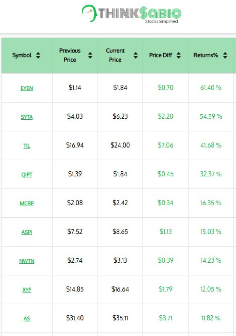Open the EYEN stock link
Image resolution: width=236 pixels, height=336 pixels.
[x=27, y=88]
